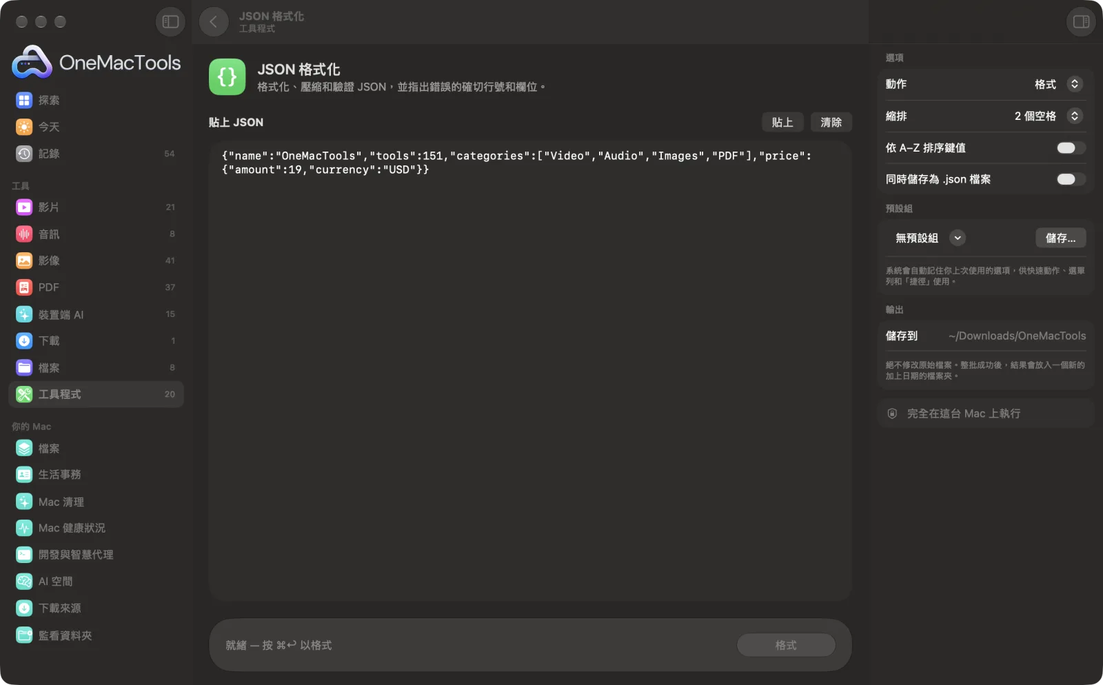Open the 開發與智慧代理 terminal icon
This screenshot has height=685, width=1103.
(x=24, y=555)
